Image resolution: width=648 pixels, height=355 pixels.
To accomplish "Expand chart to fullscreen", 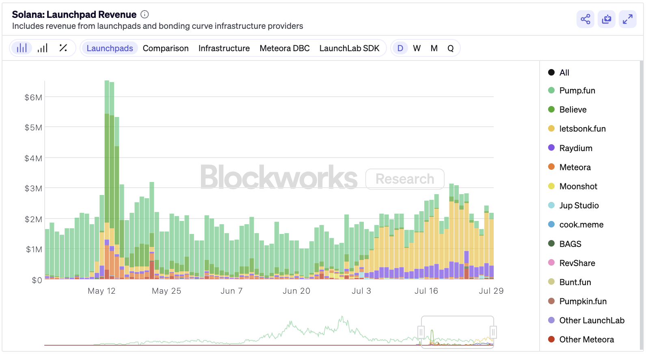I will click(627, 19).
